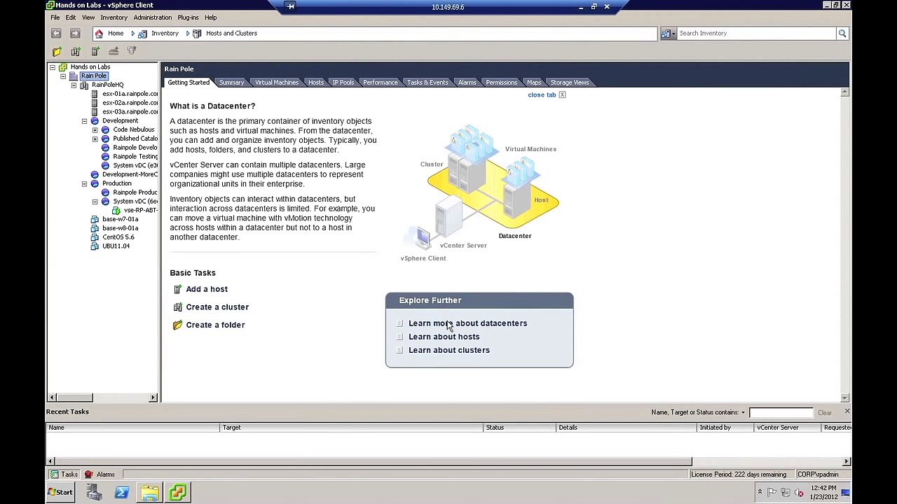
Task: Click the Add a host task icon
Action: coord(177,289)
